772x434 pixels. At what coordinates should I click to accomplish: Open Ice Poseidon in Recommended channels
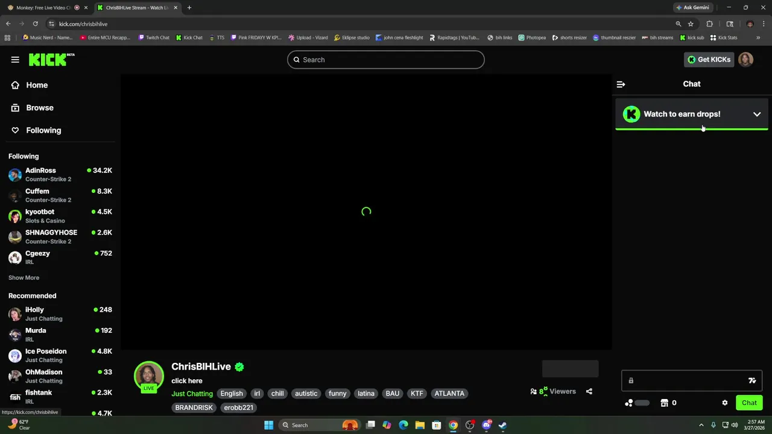click(x=60, y=355)
